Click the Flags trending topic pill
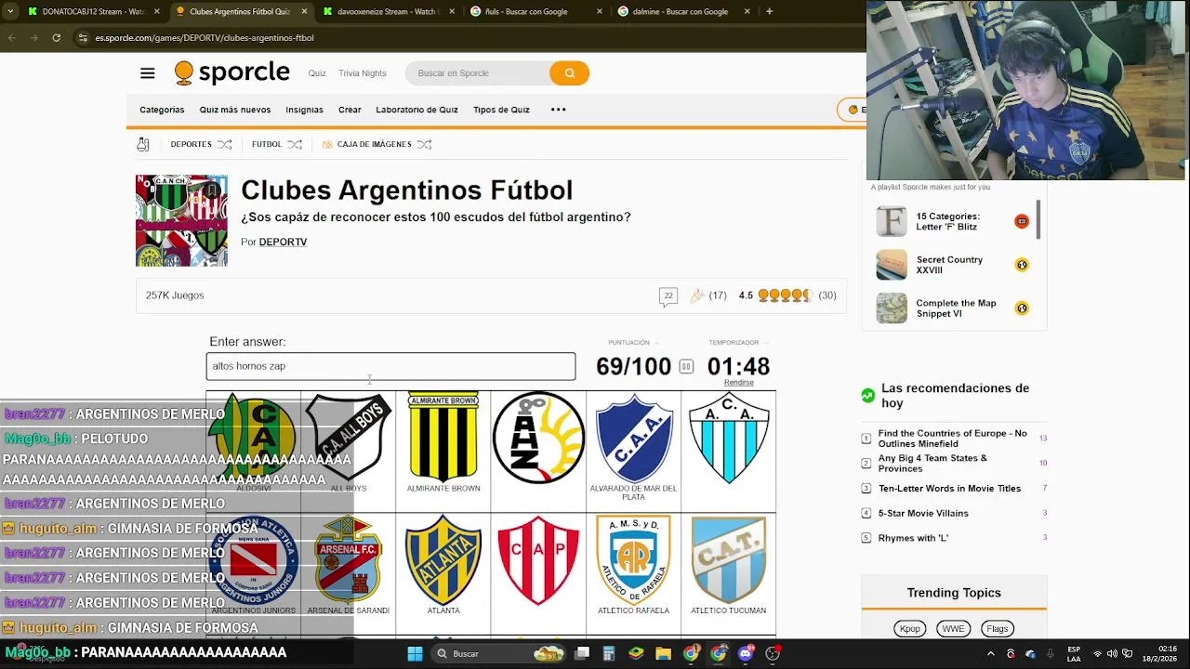The height and width of the screenshot is (669, 1190). tap(998, 629)
